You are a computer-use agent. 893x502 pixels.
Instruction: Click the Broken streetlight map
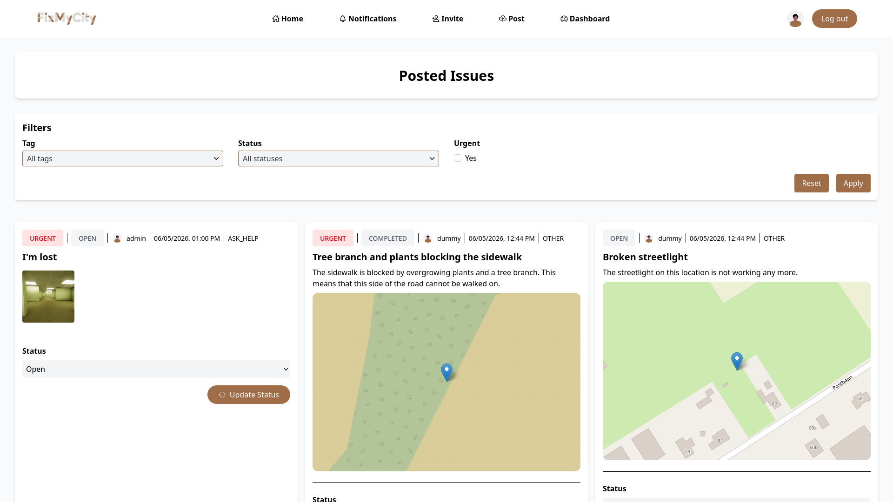(737, 371)
